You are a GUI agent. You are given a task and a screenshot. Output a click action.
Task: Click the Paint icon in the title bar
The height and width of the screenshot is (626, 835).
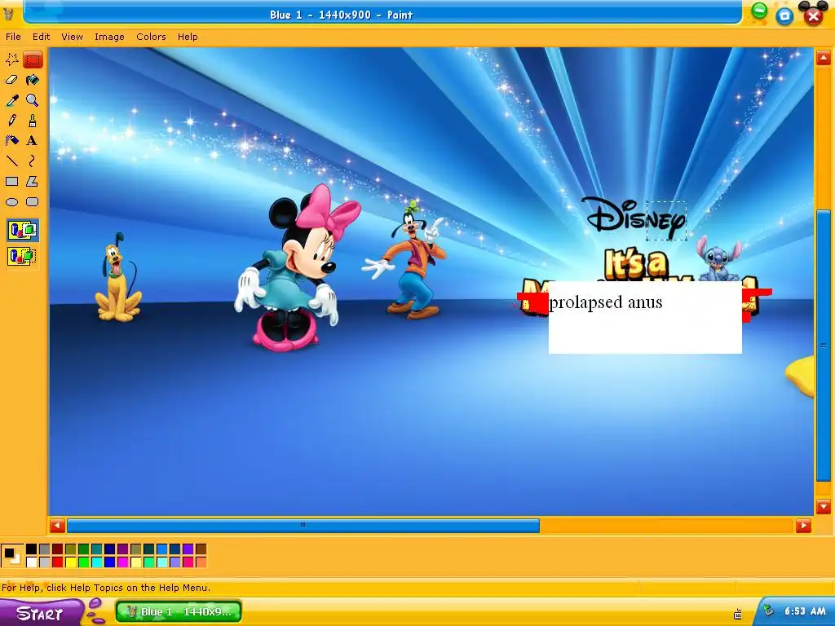9,15
